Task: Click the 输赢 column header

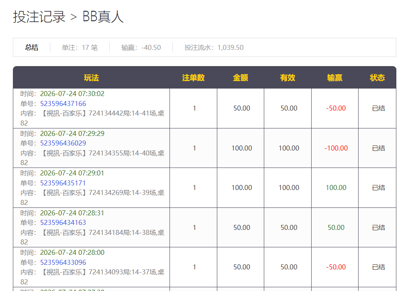Action: pyautogui.click(x=334, y=78)
